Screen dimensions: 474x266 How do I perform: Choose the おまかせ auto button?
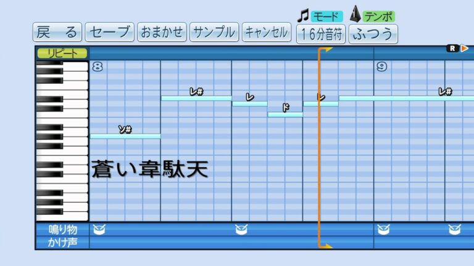162,32
